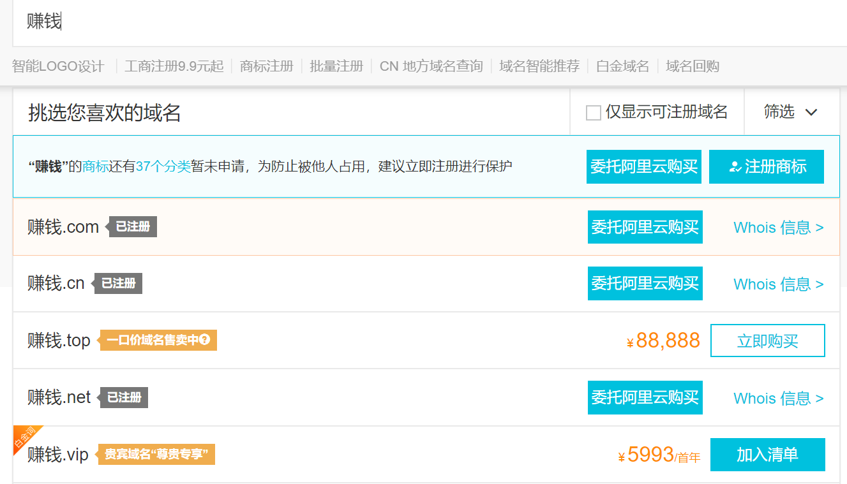Click the domain search input field

pos(430,23)
